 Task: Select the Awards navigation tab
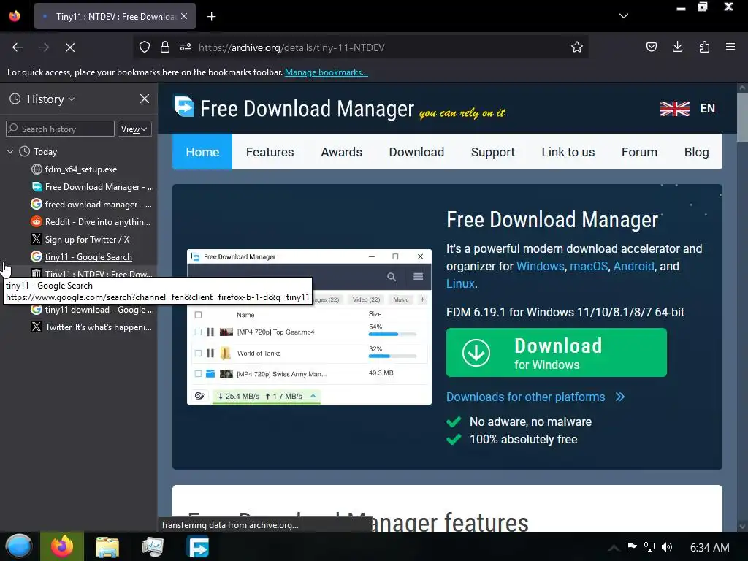click(342, 152)
